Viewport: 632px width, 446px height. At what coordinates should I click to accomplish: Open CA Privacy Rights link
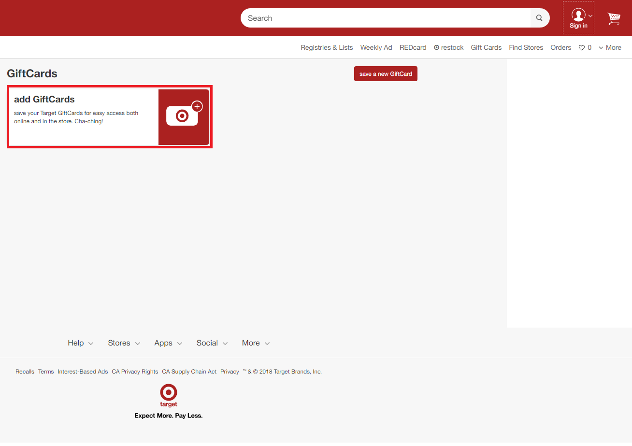tap(135, 372)
